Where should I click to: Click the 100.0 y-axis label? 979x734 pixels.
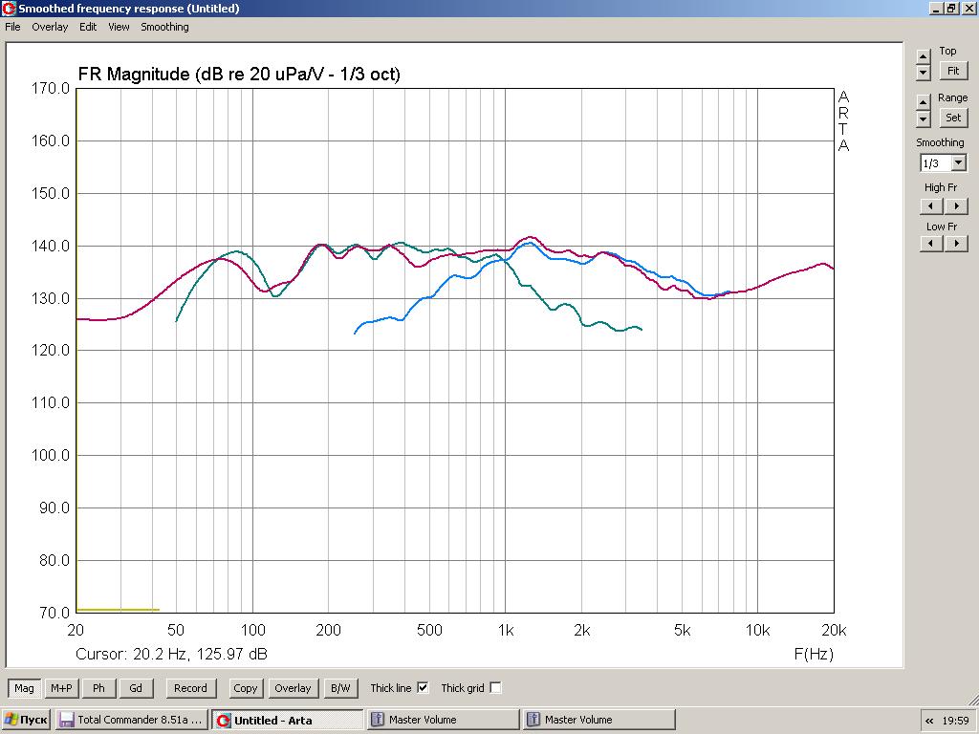tap(51, 455)
